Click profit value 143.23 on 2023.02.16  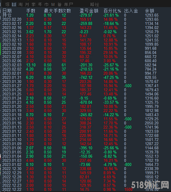coord(85,28)
